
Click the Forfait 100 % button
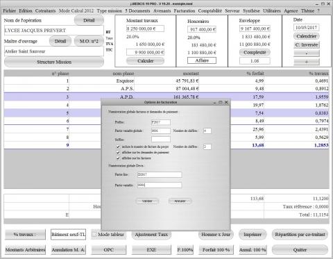pos(216,250)
